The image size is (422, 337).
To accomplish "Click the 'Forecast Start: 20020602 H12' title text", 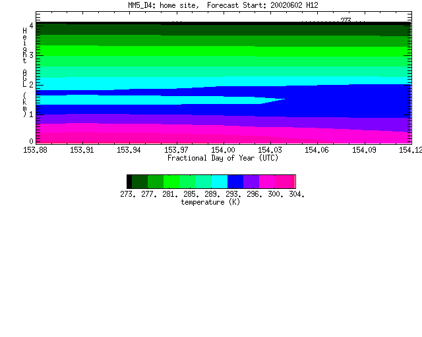I will click(262, 5).
